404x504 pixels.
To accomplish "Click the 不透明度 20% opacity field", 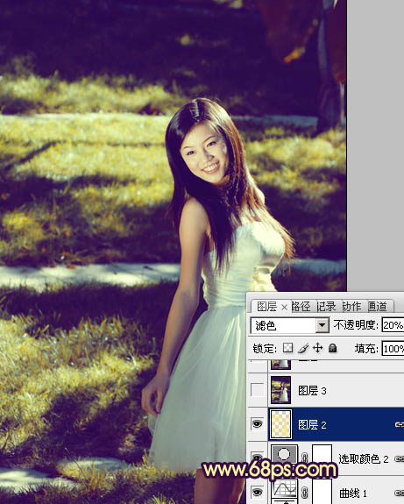I will 393,325.
